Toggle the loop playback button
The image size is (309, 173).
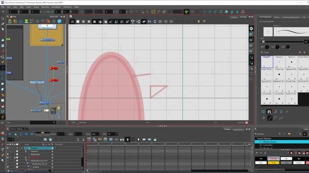click(21, 134)
